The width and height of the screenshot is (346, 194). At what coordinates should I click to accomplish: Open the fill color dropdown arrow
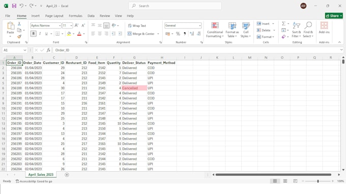click(x=73, y=34)
